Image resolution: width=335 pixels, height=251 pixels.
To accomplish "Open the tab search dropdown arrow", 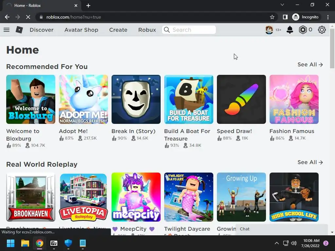I will (282, 5).
